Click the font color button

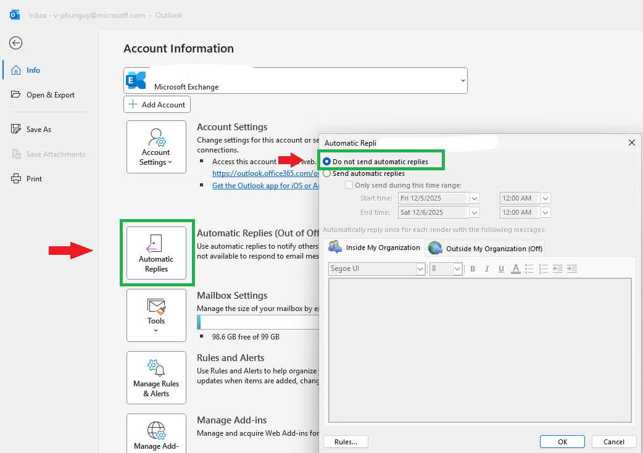click(515, 269)
